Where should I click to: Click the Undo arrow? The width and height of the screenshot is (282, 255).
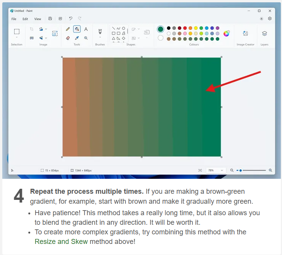(x=71, y=18)
